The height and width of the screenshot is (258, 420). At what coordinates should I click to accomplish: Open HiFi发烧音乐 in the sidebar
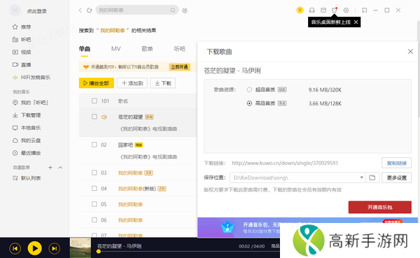[31, 78]
